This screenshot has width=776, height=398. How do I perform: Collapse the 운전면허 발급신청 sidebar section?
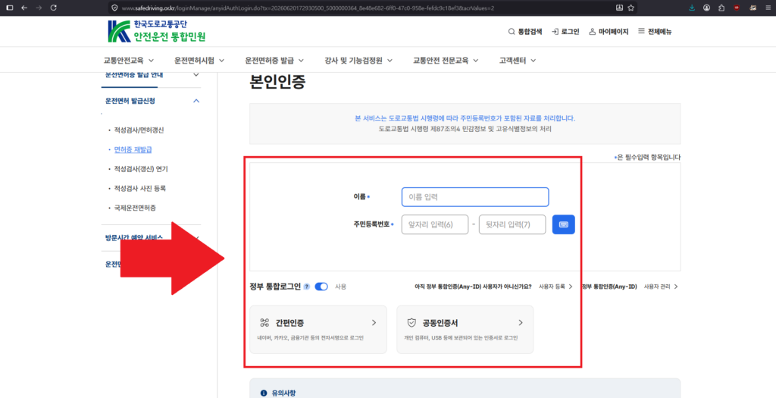pos(196,101)
